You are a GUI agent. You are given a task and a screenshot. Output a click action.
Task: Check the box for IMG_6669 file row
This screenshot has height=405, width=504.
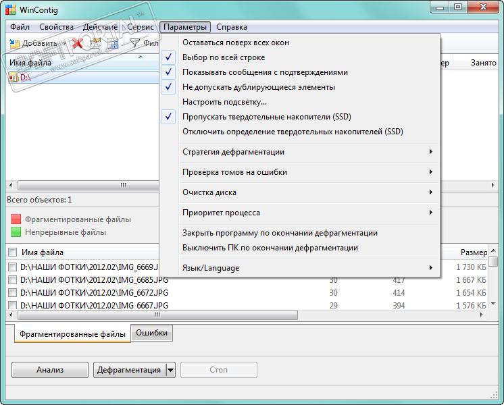coord(13,267)
